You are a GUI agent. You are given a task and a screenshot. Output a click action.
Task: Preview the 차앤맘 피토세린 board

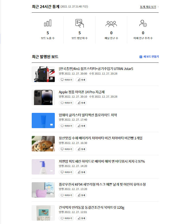66,172
